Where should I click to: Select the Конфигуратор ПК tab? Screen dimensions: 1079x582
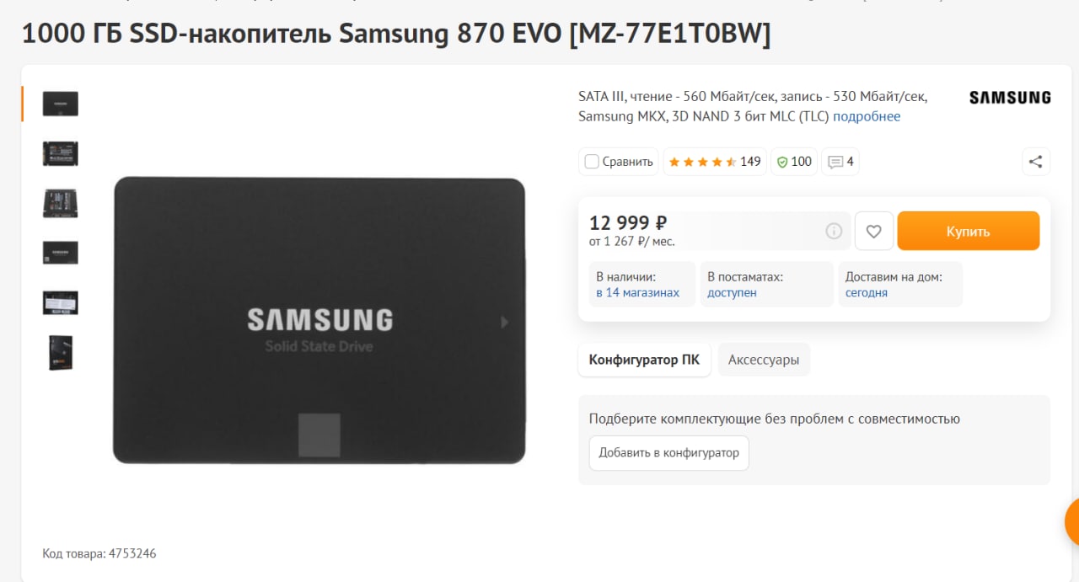[x=644, y=360]
